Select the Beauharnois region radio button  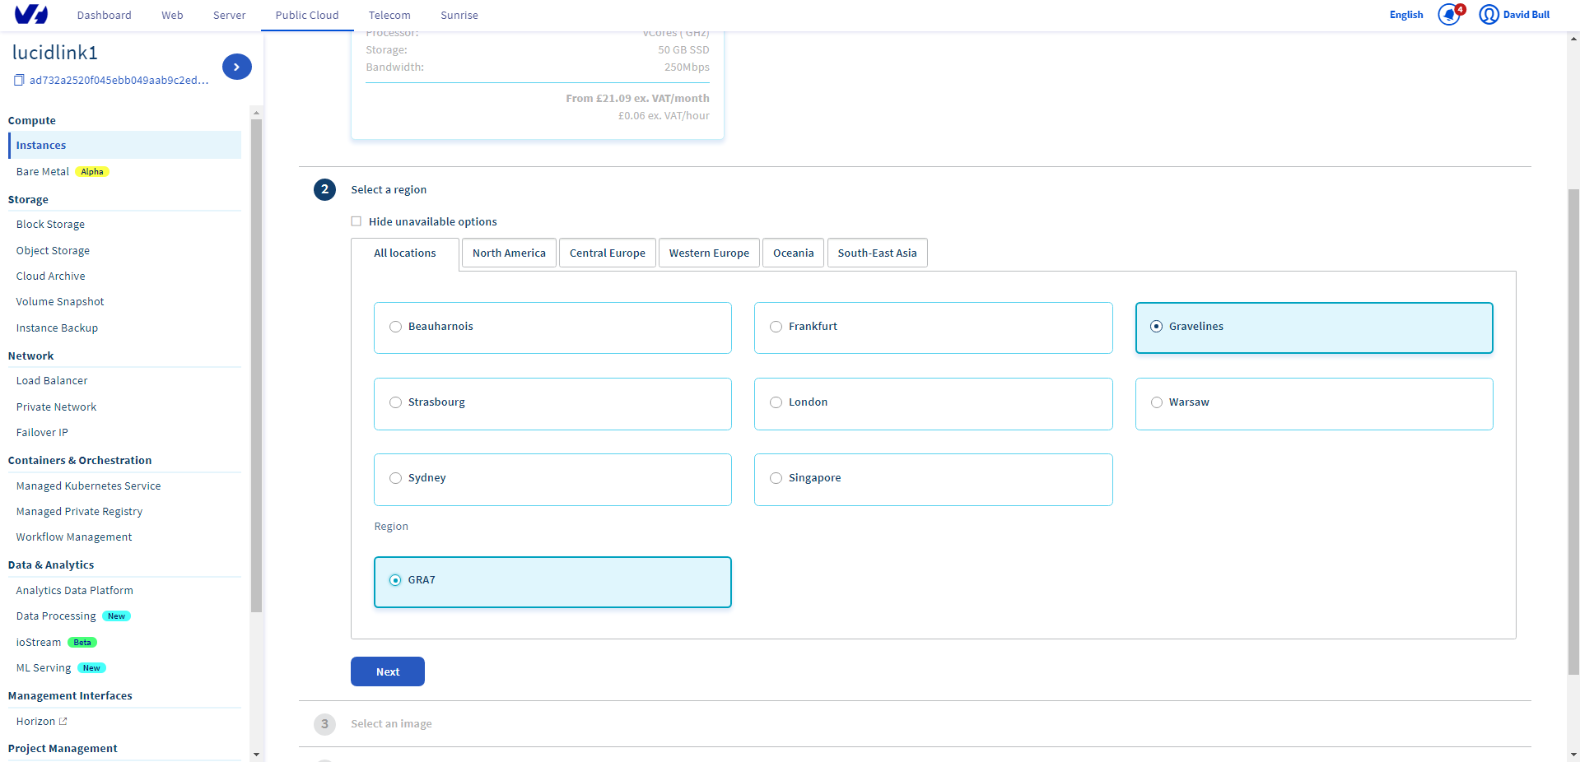(x=395, y=327)
